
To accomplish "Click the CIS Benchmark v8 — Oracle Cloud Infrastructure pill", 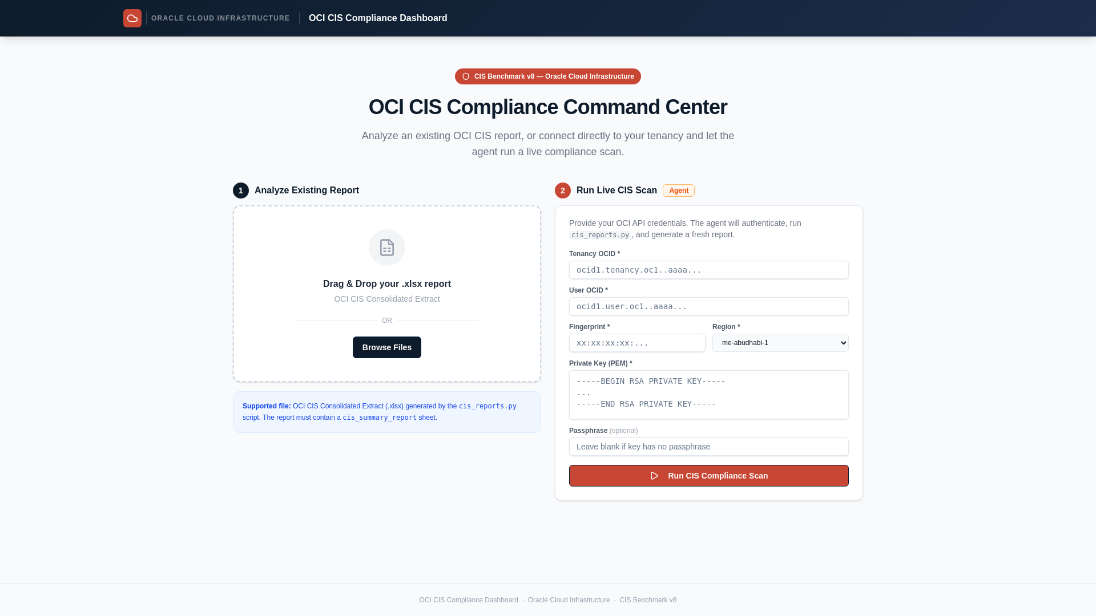I will tap(548, 76).
